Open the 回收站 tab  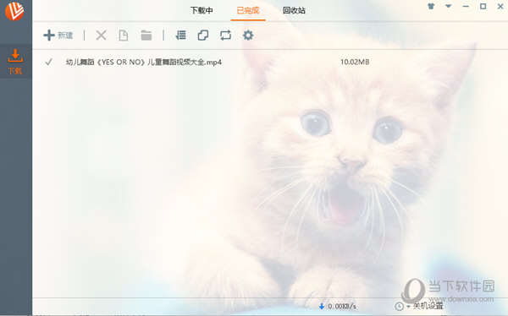[294, 10]
